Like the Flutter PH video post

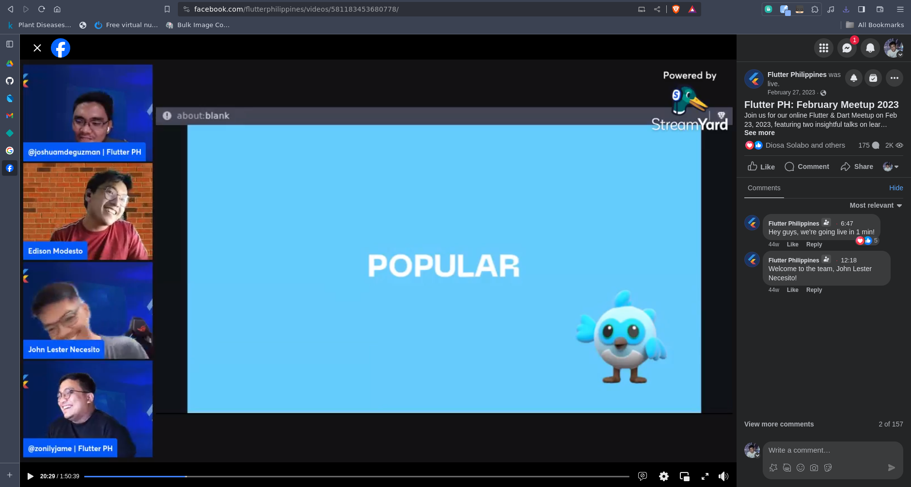tap(761, 167)
